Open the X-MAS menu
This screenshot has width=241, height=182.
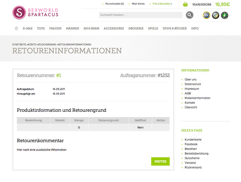(x=28, y=28)
